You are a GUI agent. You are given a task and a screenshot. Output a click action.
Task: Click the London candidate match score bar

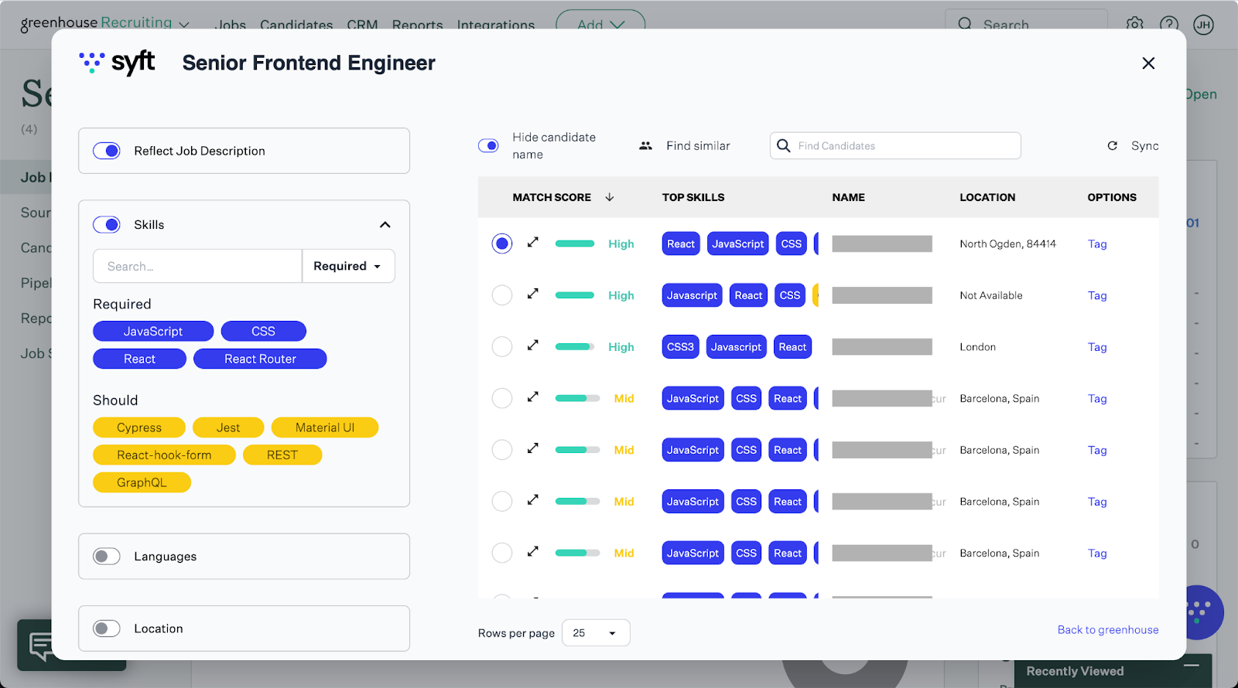(575, 347)
